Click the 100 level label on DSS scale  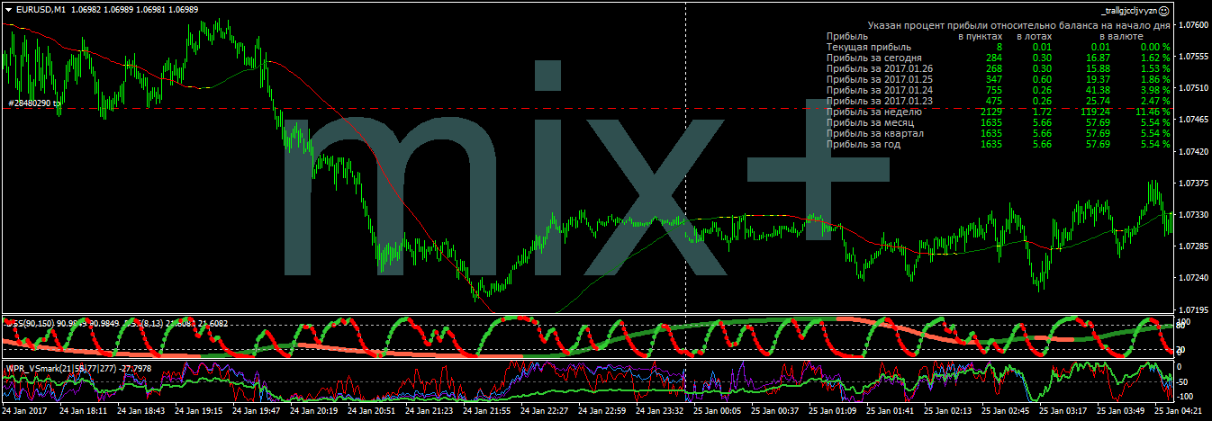click(x=1184, y=321)
